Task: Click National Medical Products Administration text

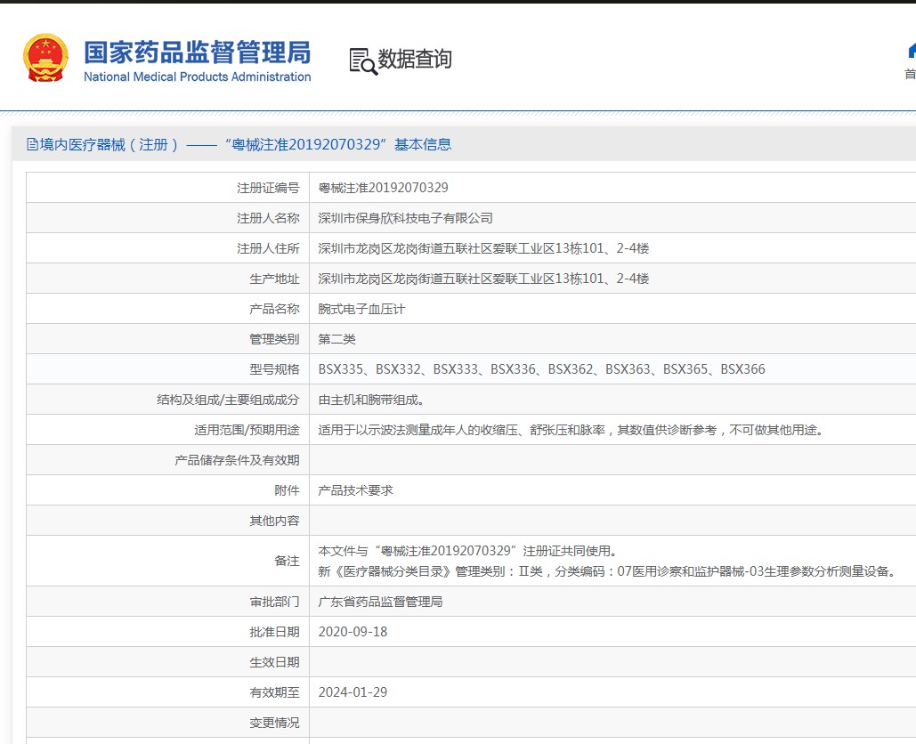Action: click(x=197, y=77)
